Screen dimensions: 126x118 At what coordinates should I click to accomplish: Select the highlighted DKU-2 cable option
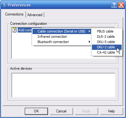pos(107,47)
